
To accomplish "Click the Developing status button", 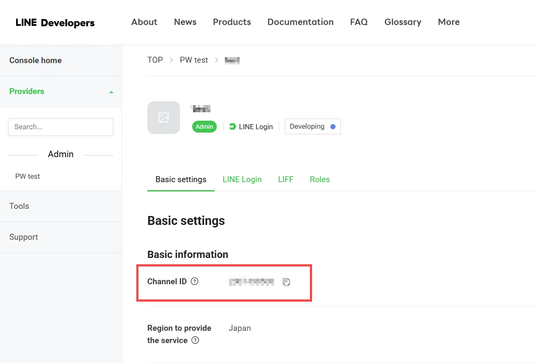I will pyautogui.click(x=312, y=126).
